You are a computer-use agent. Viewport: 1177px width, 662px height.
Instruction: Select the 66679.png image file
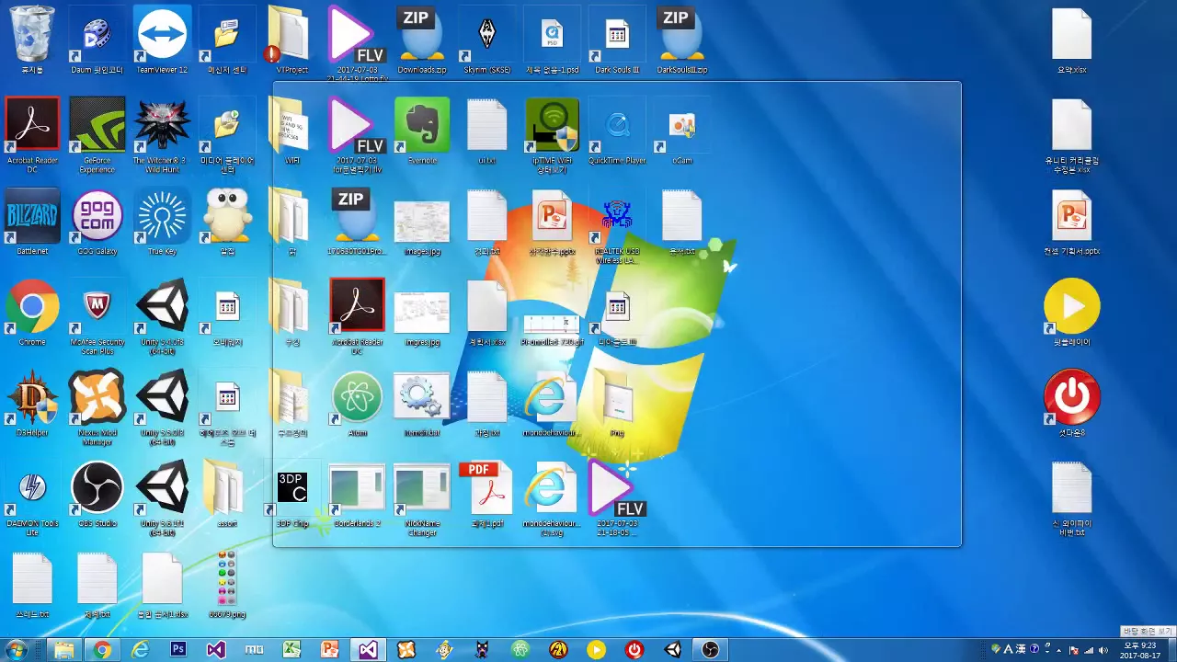pos(227,584)
